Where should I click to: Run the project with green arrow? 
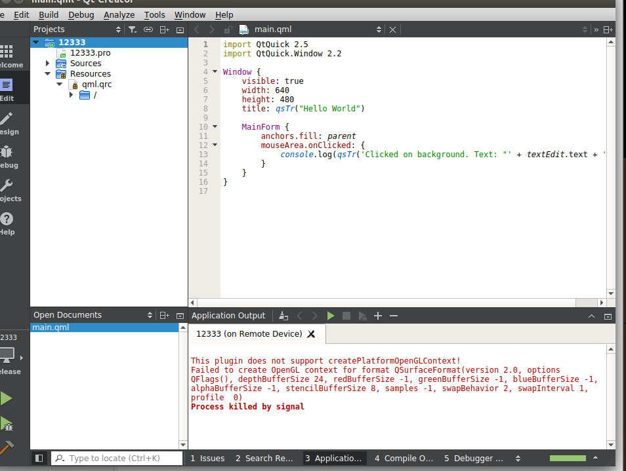(x=6, y=398)
